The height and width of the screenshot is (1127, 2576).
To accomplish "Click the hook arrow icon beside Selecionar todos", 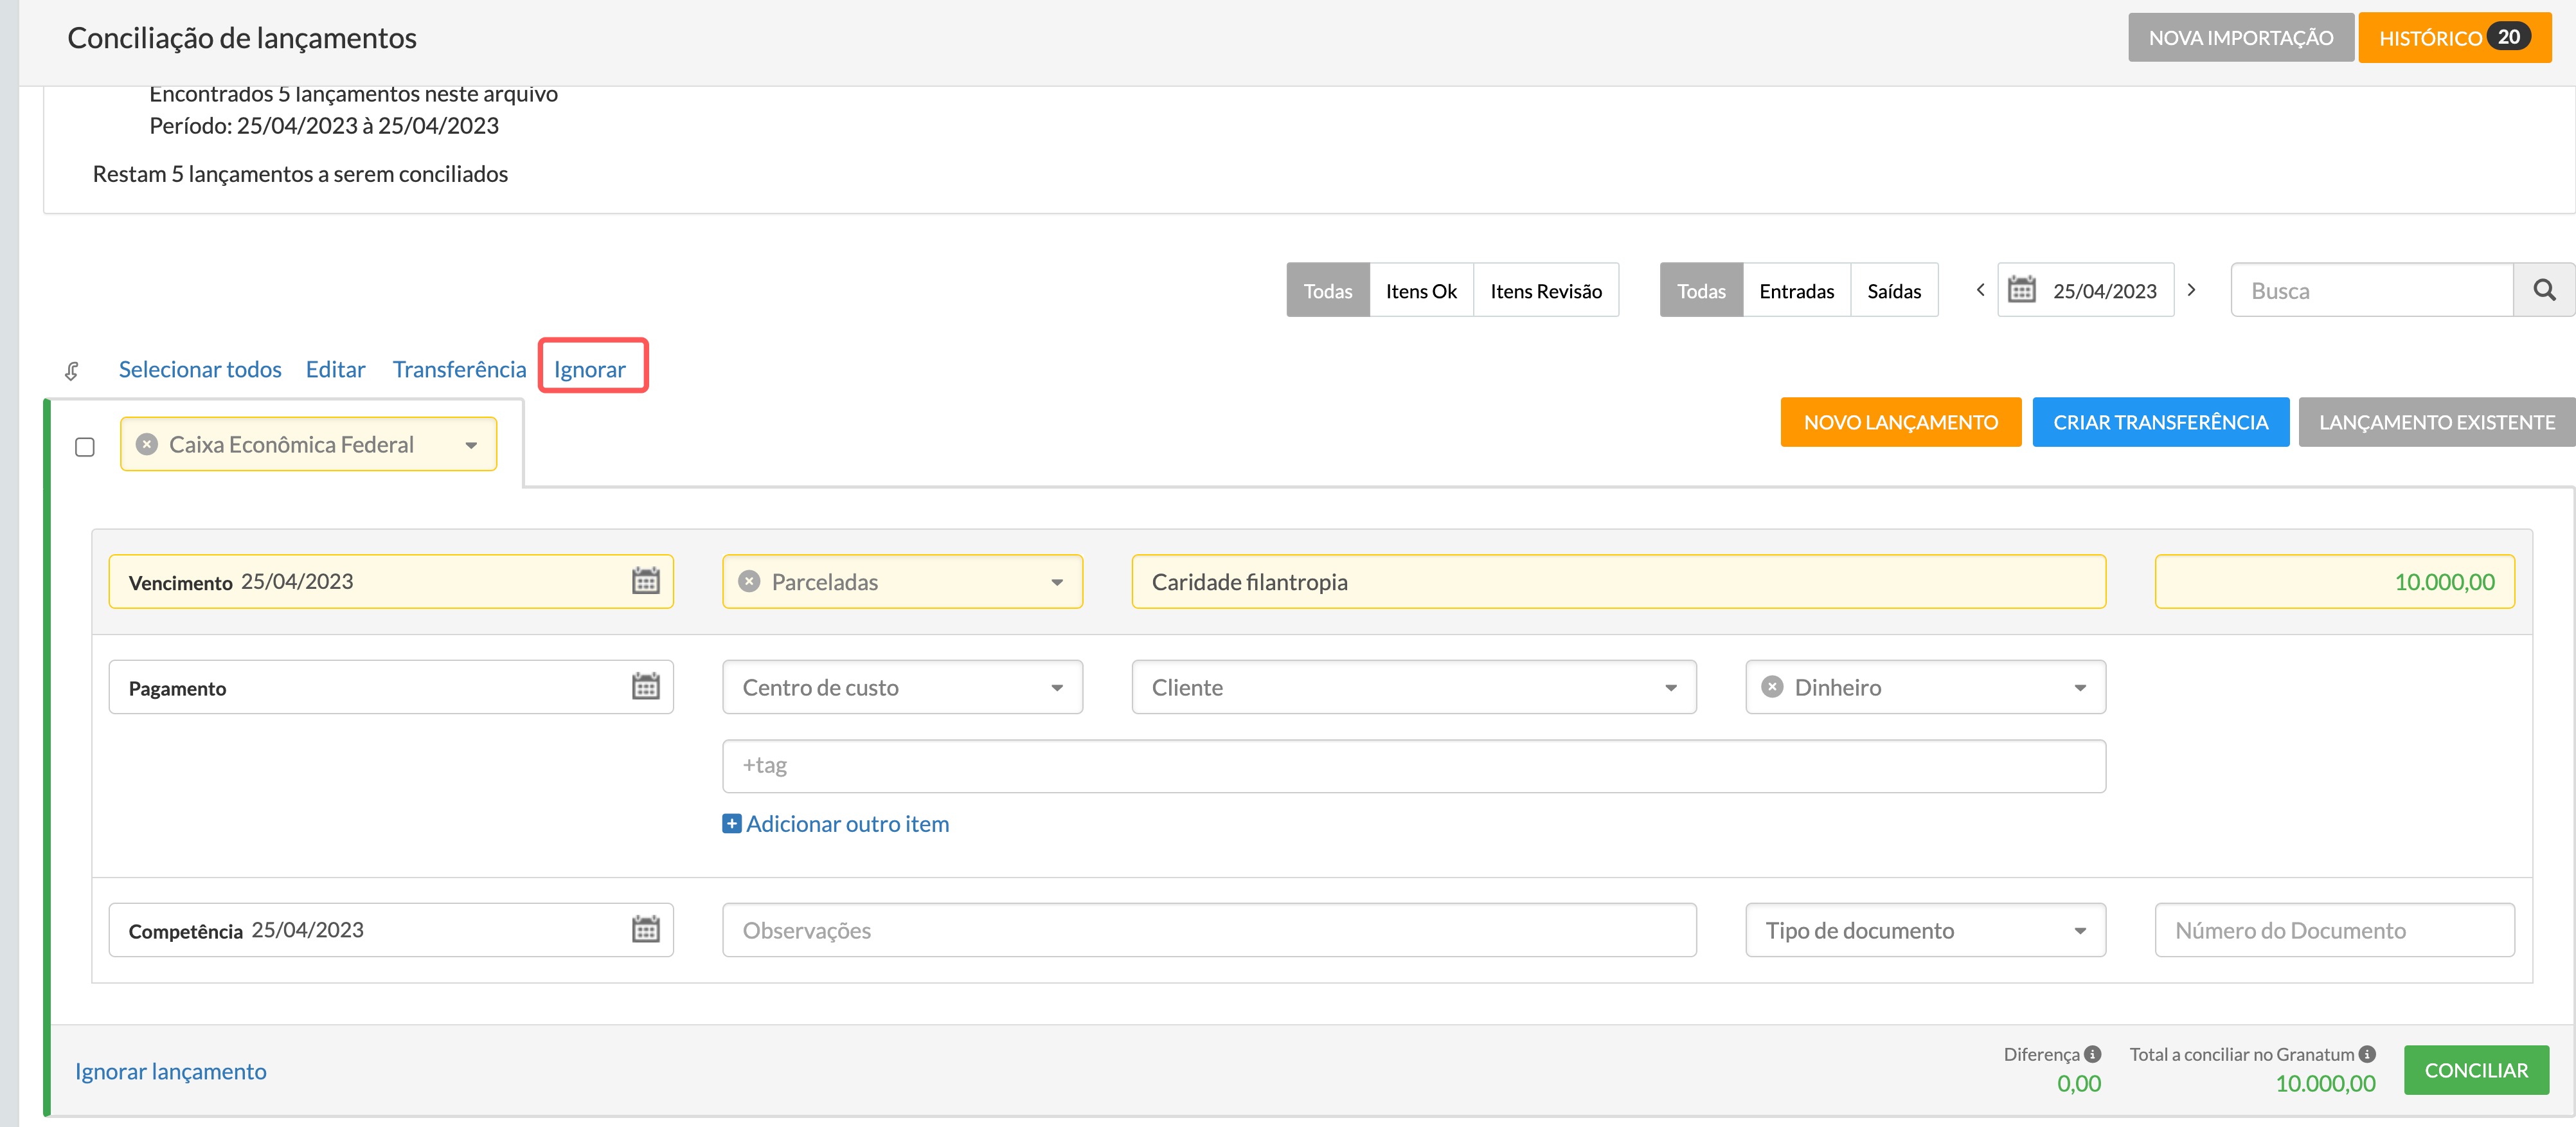I will click(x=72, y=371).
